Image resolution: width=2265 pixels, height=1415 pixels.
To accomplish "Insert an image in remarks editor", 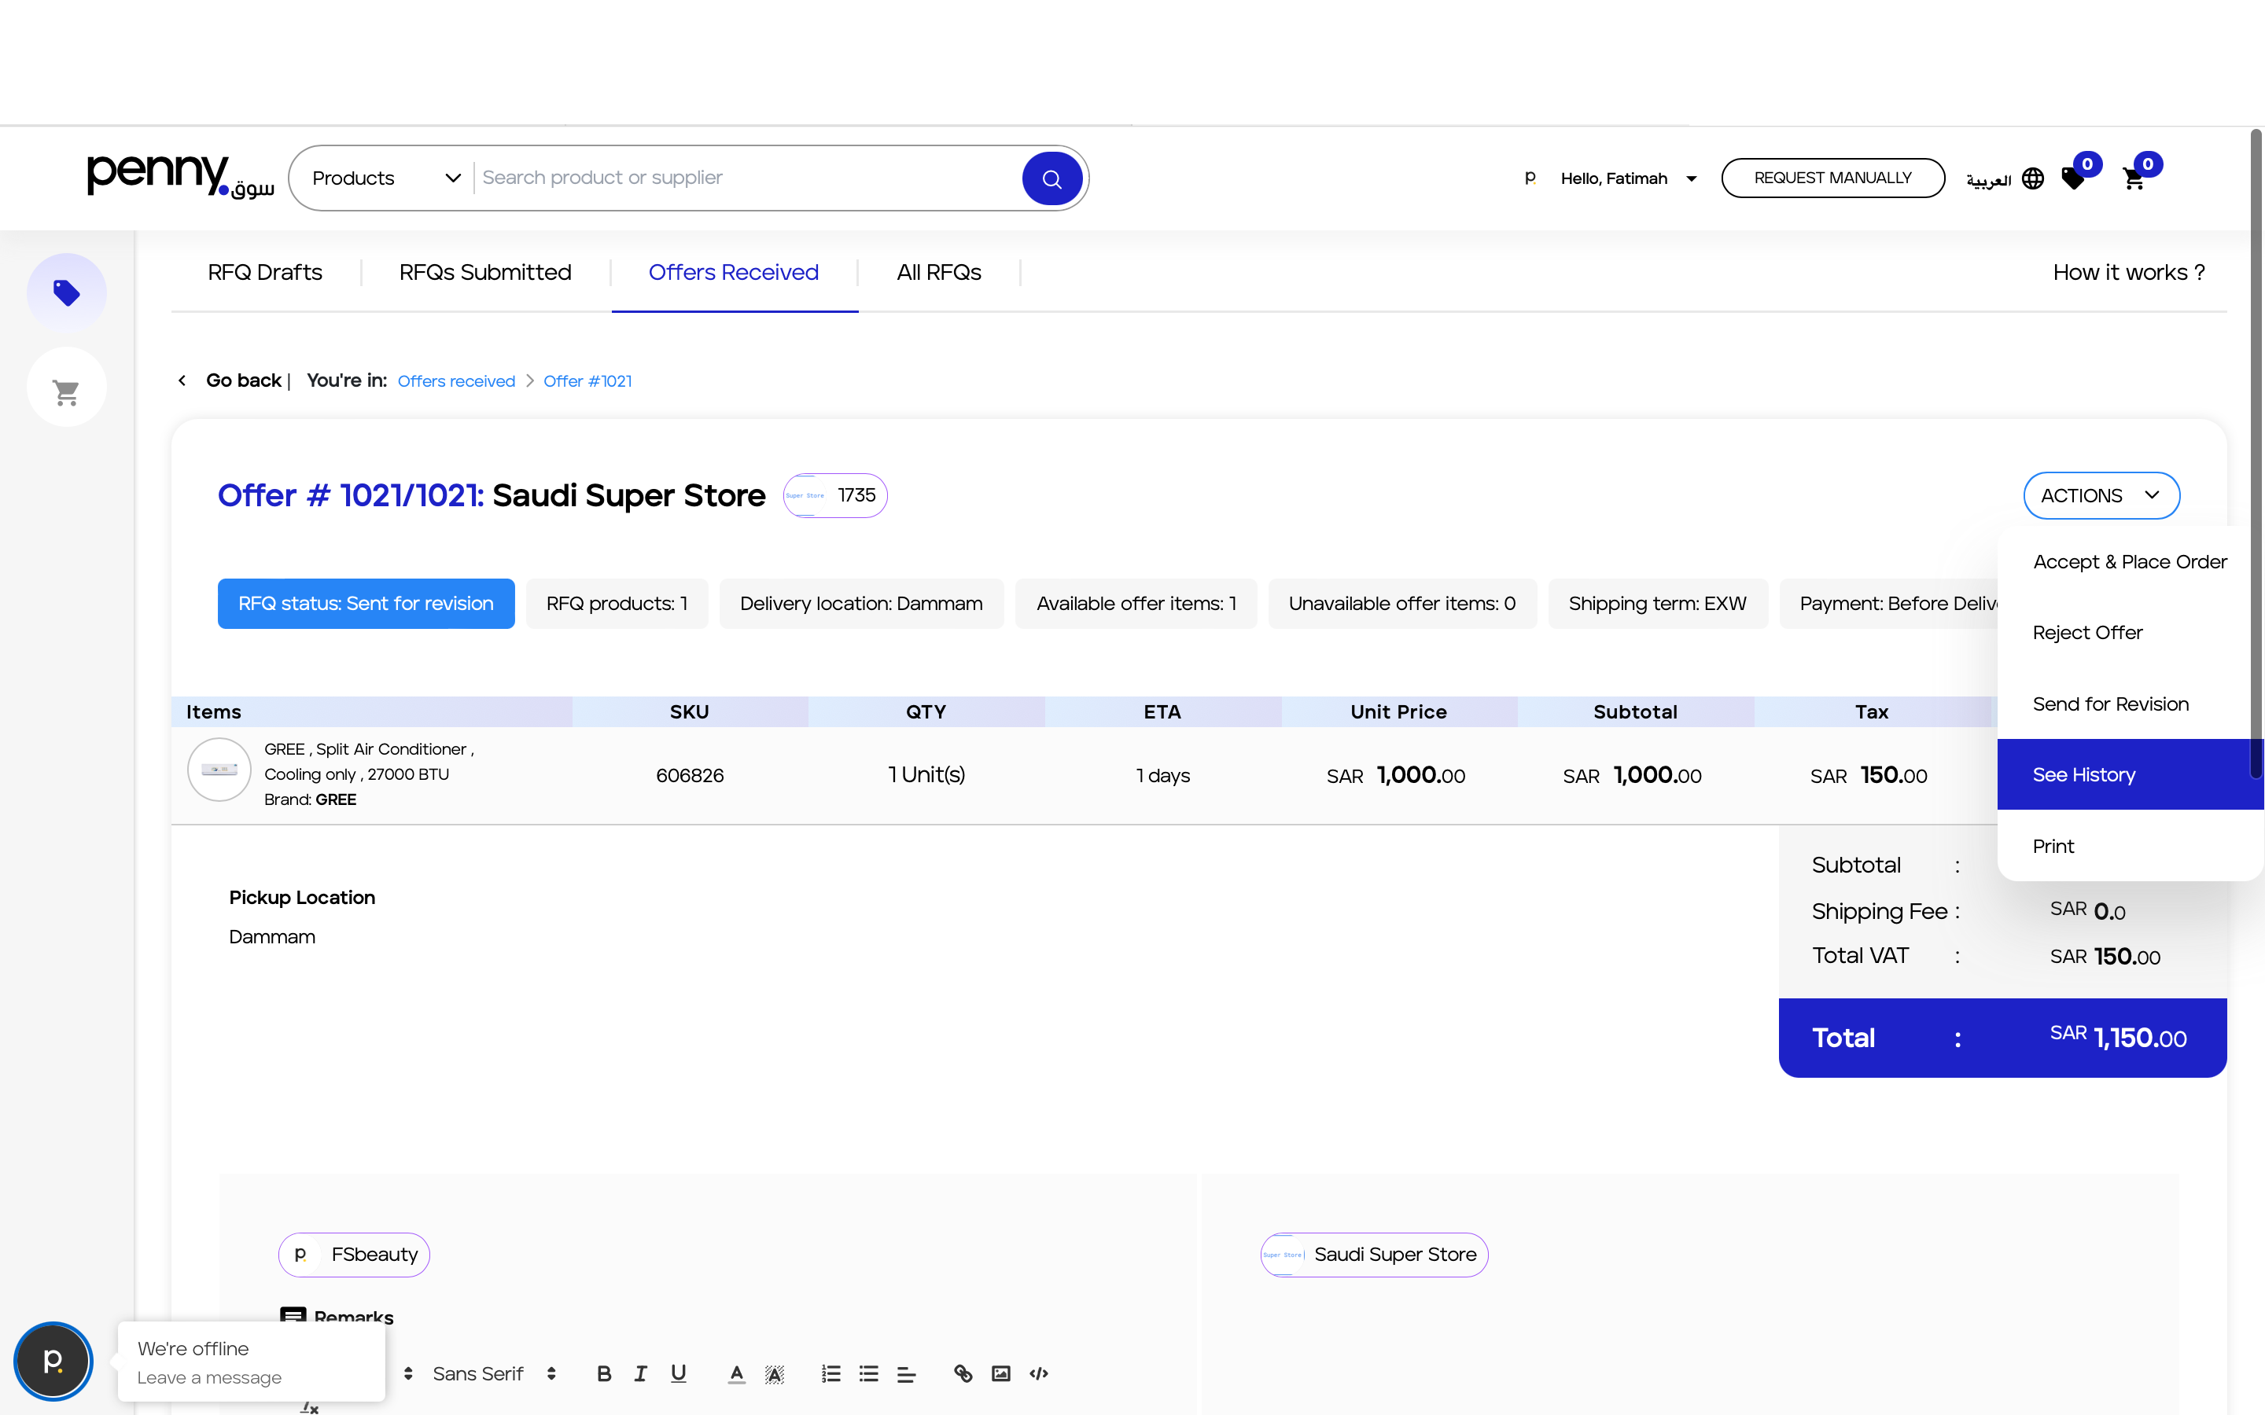I will (x=1000, y=1373).
